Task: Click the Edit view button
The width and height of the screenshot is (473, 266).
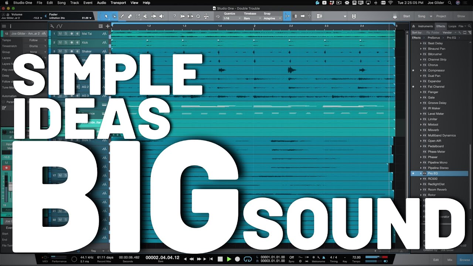Action: click(436, 260)
